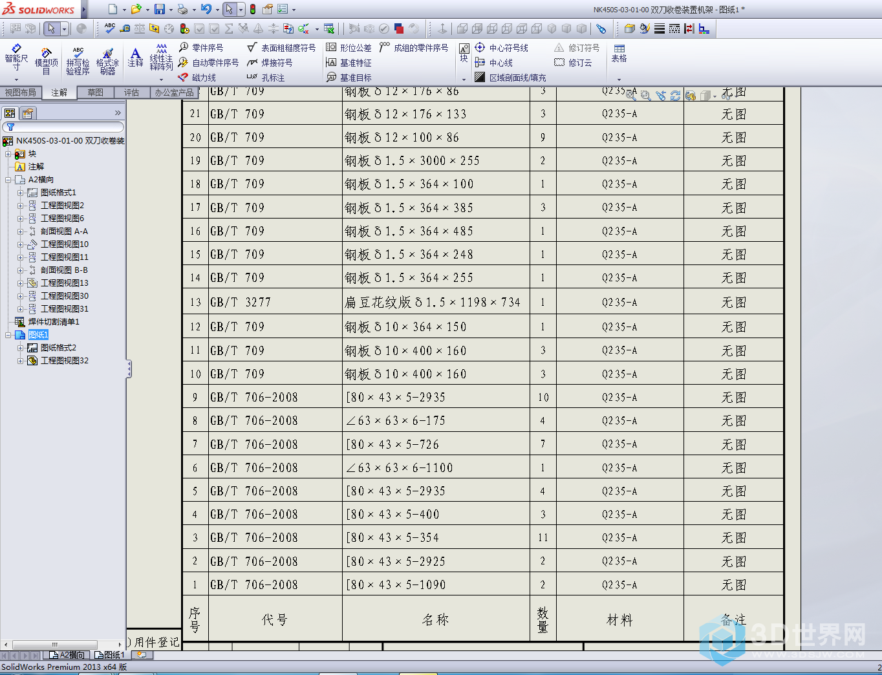Click the Print icon
This screenshot has width=882, height=675.
coord(182,10)
